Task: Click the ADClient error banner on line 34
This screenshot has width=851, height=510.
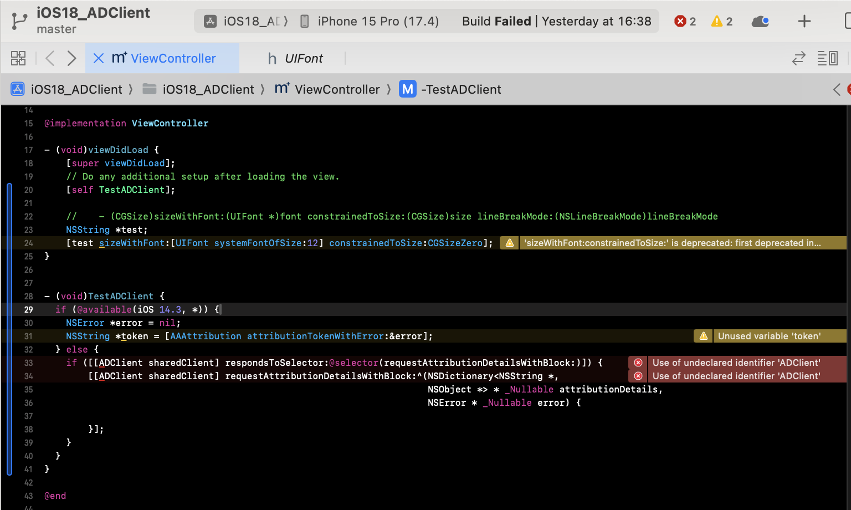Action: coord(747,376)
